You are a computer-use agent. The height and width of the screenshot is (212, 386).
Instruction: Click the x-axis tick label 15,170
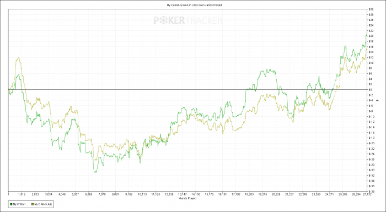pyautogui.click(x=209, y=194)
